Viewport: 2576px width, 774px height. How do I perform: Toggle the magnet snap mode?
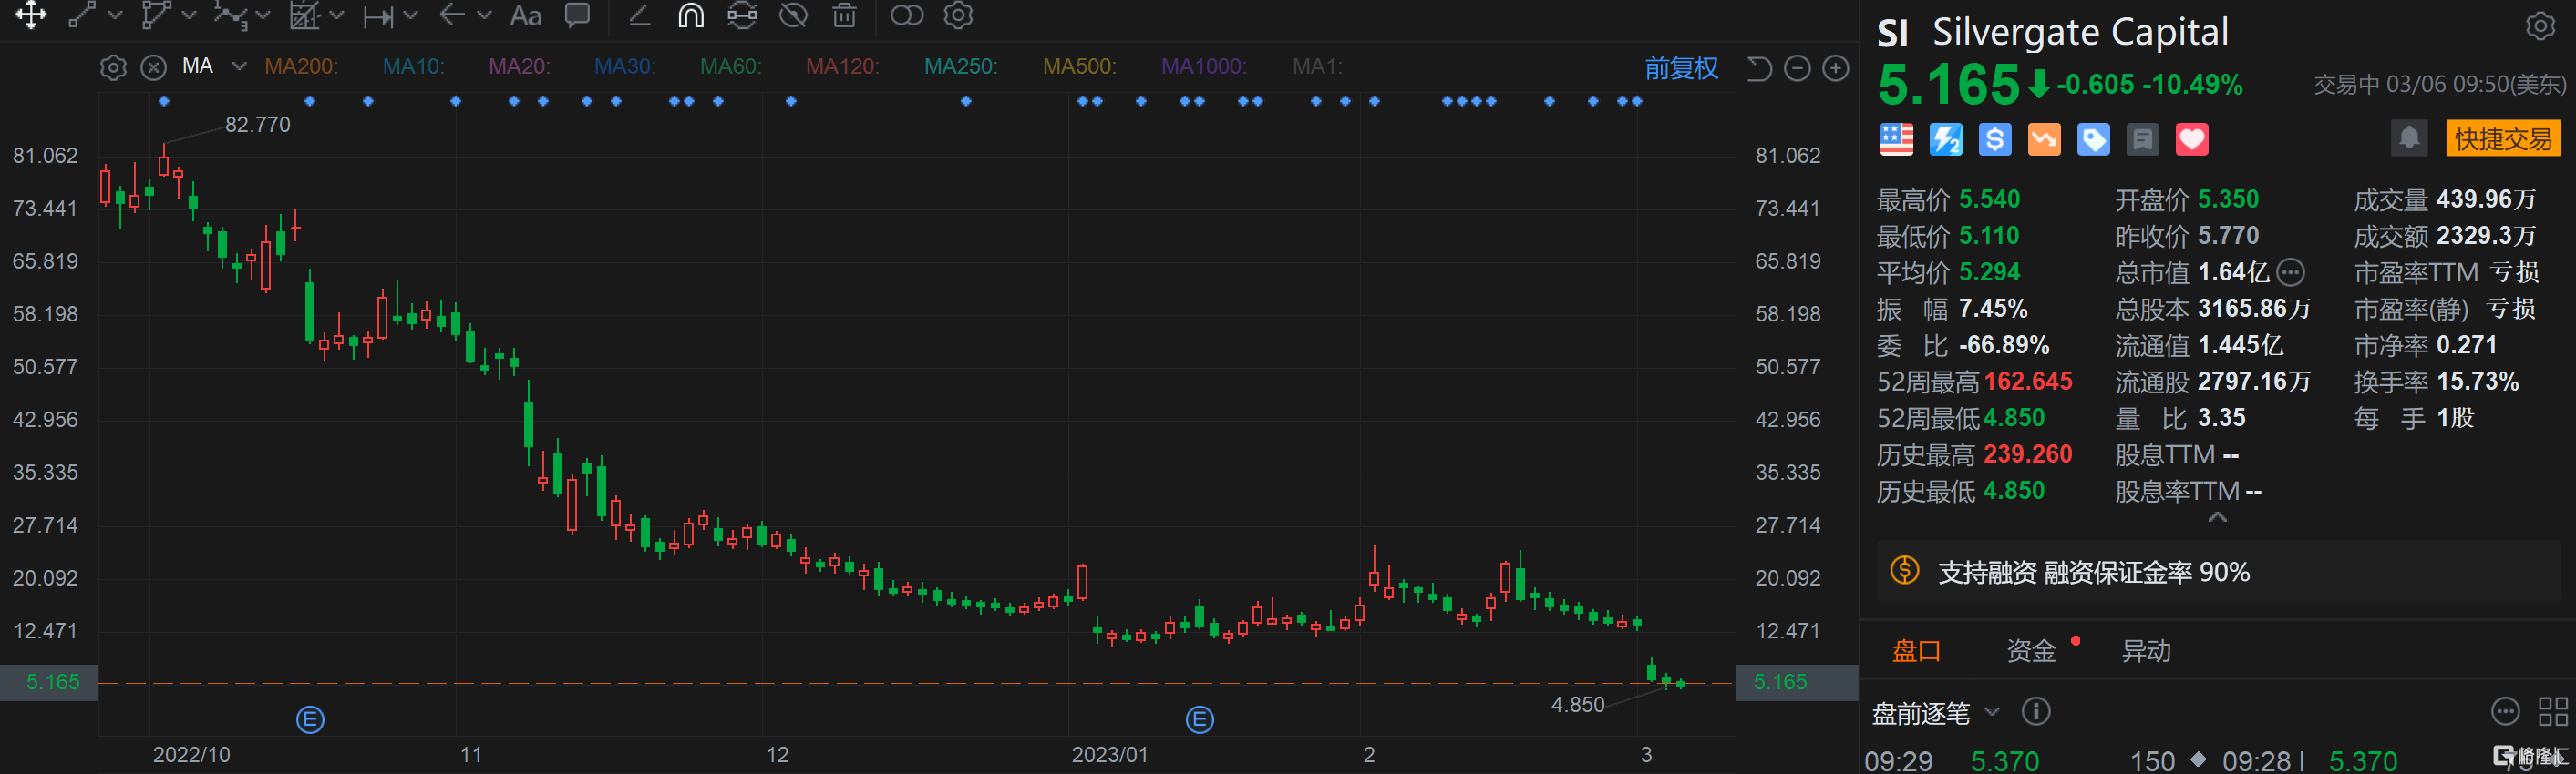691,15
